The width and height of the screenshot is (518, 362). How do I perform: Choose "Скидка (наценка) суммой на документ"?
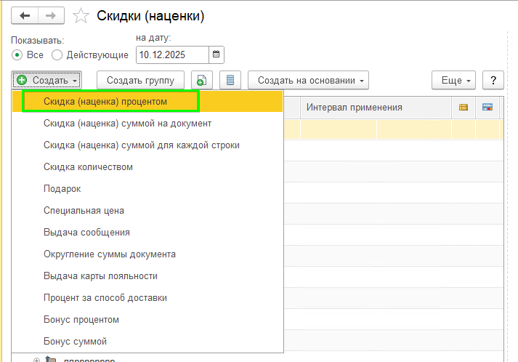tap(147, 124)
